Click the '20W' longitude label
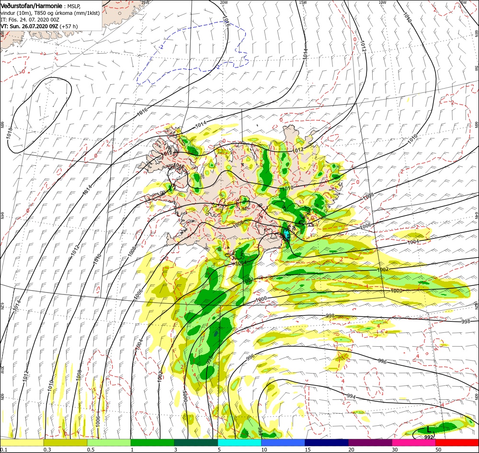The image size is (479, 453). [x=224, y=2]
